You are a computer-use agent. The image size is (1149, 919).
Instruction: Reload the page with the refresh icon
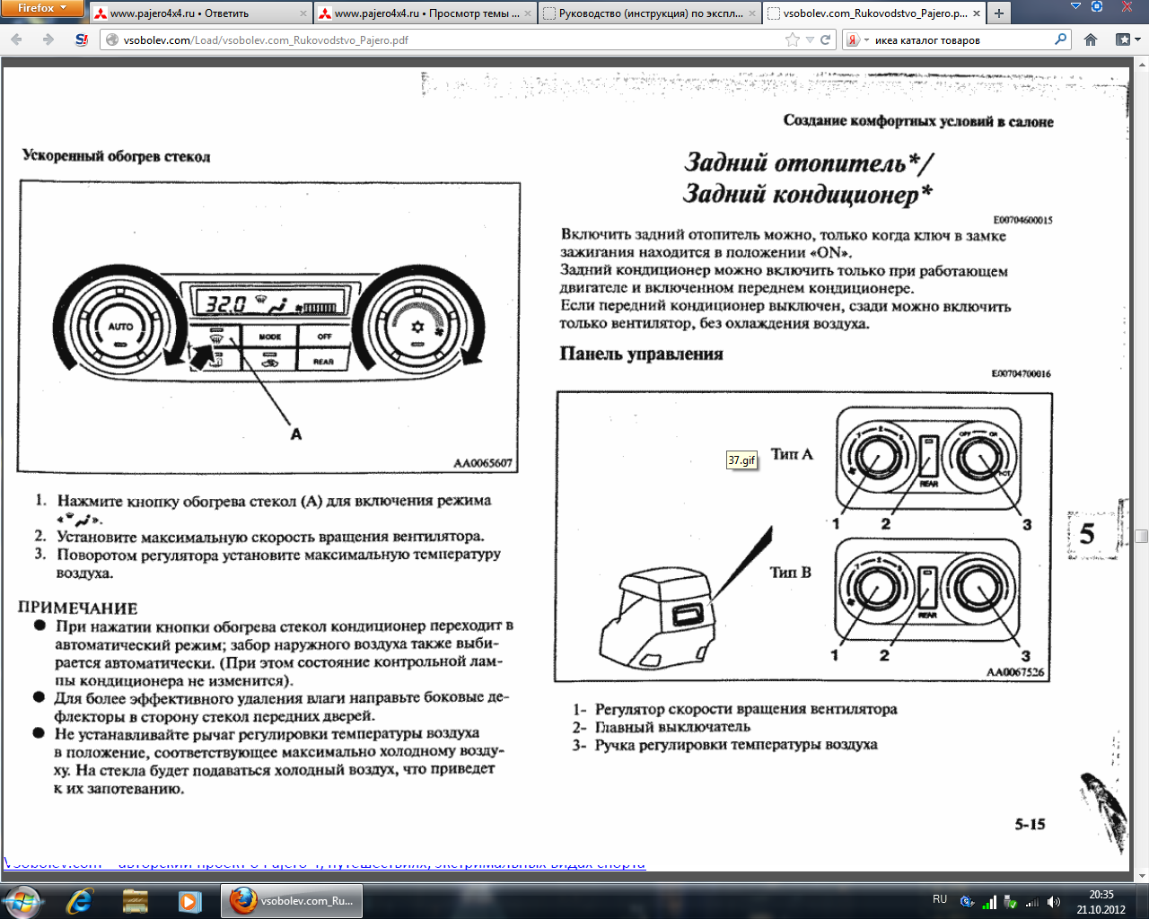[x=826, y=39]
